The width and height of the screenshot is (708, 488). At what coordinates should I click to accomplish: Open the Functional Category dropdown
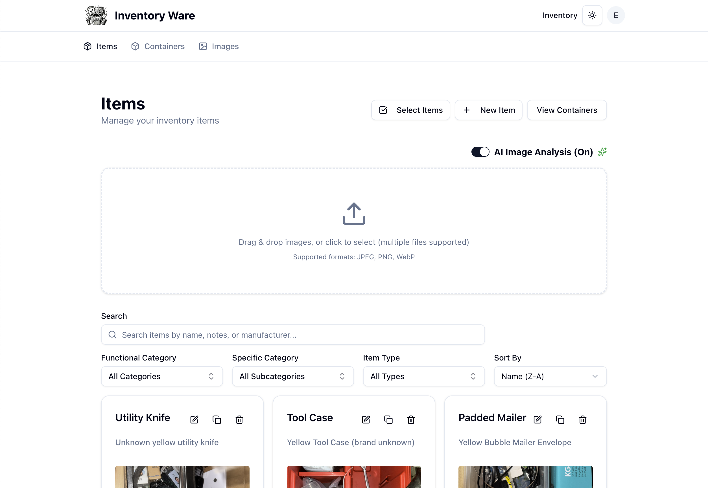(162, 376)
